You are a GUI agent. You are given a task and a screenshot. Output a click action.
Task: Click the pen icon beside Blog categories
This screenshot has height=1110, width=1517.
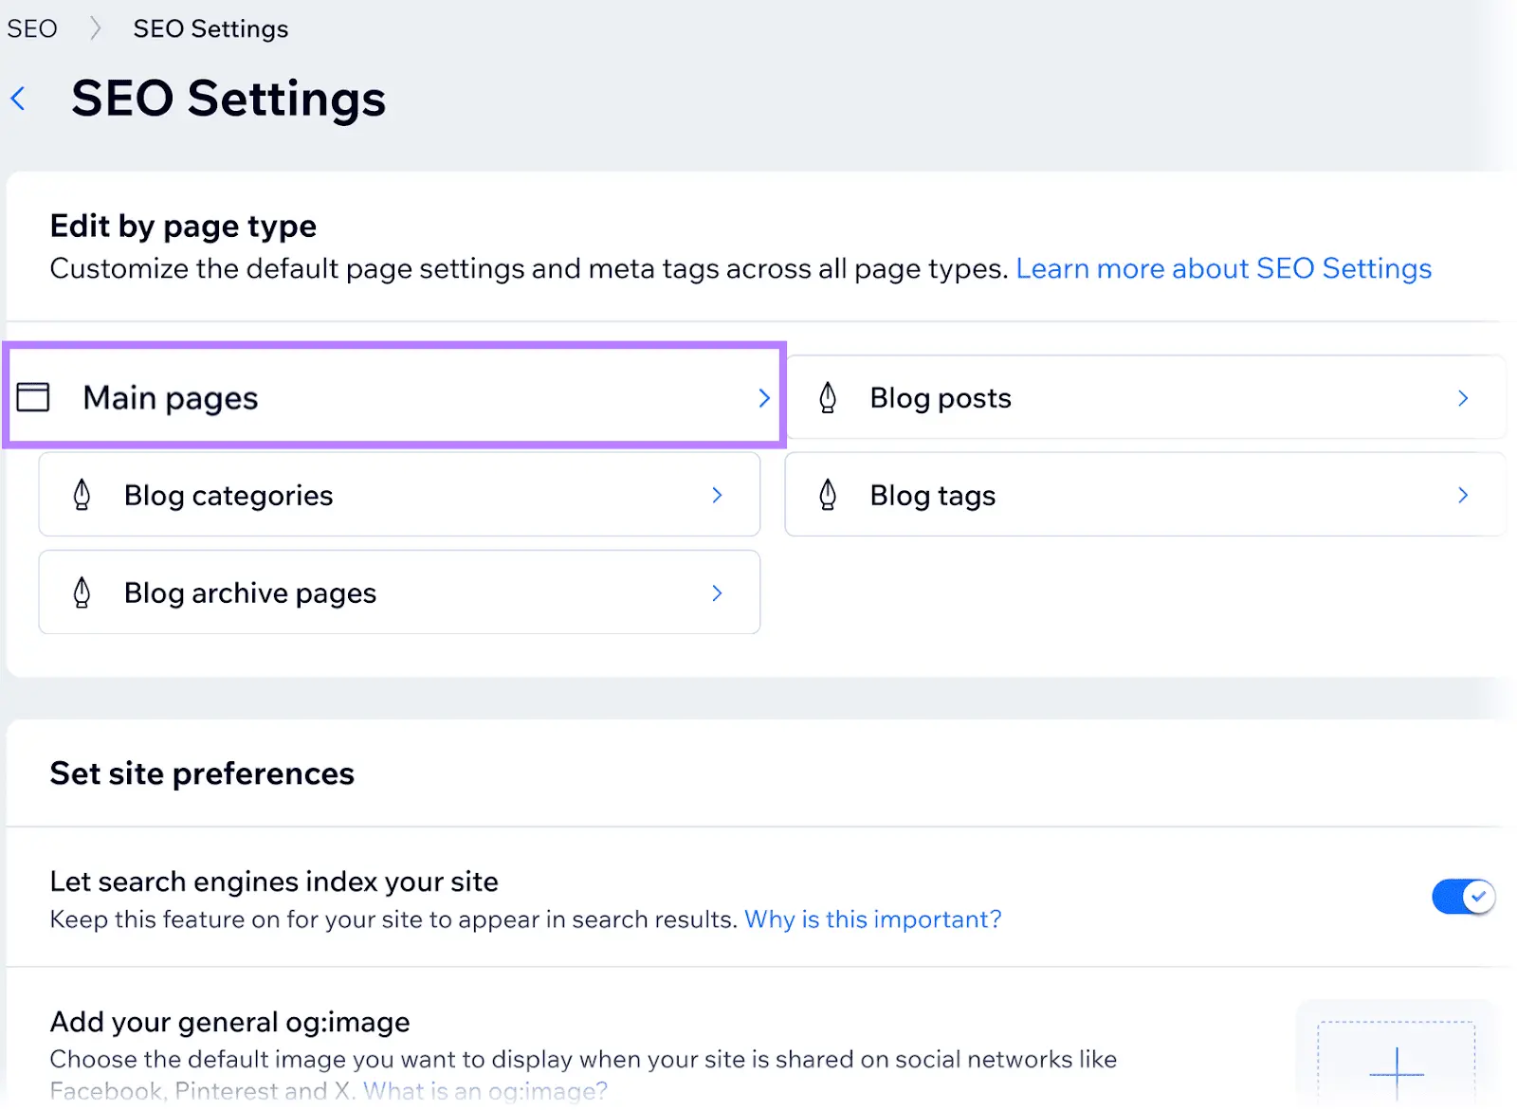82,494
